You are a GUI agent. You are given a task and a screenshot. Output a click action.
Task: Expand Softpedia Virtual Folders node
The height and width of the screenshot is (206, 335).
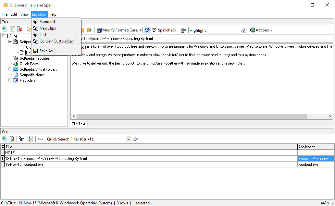pos(10,69)
